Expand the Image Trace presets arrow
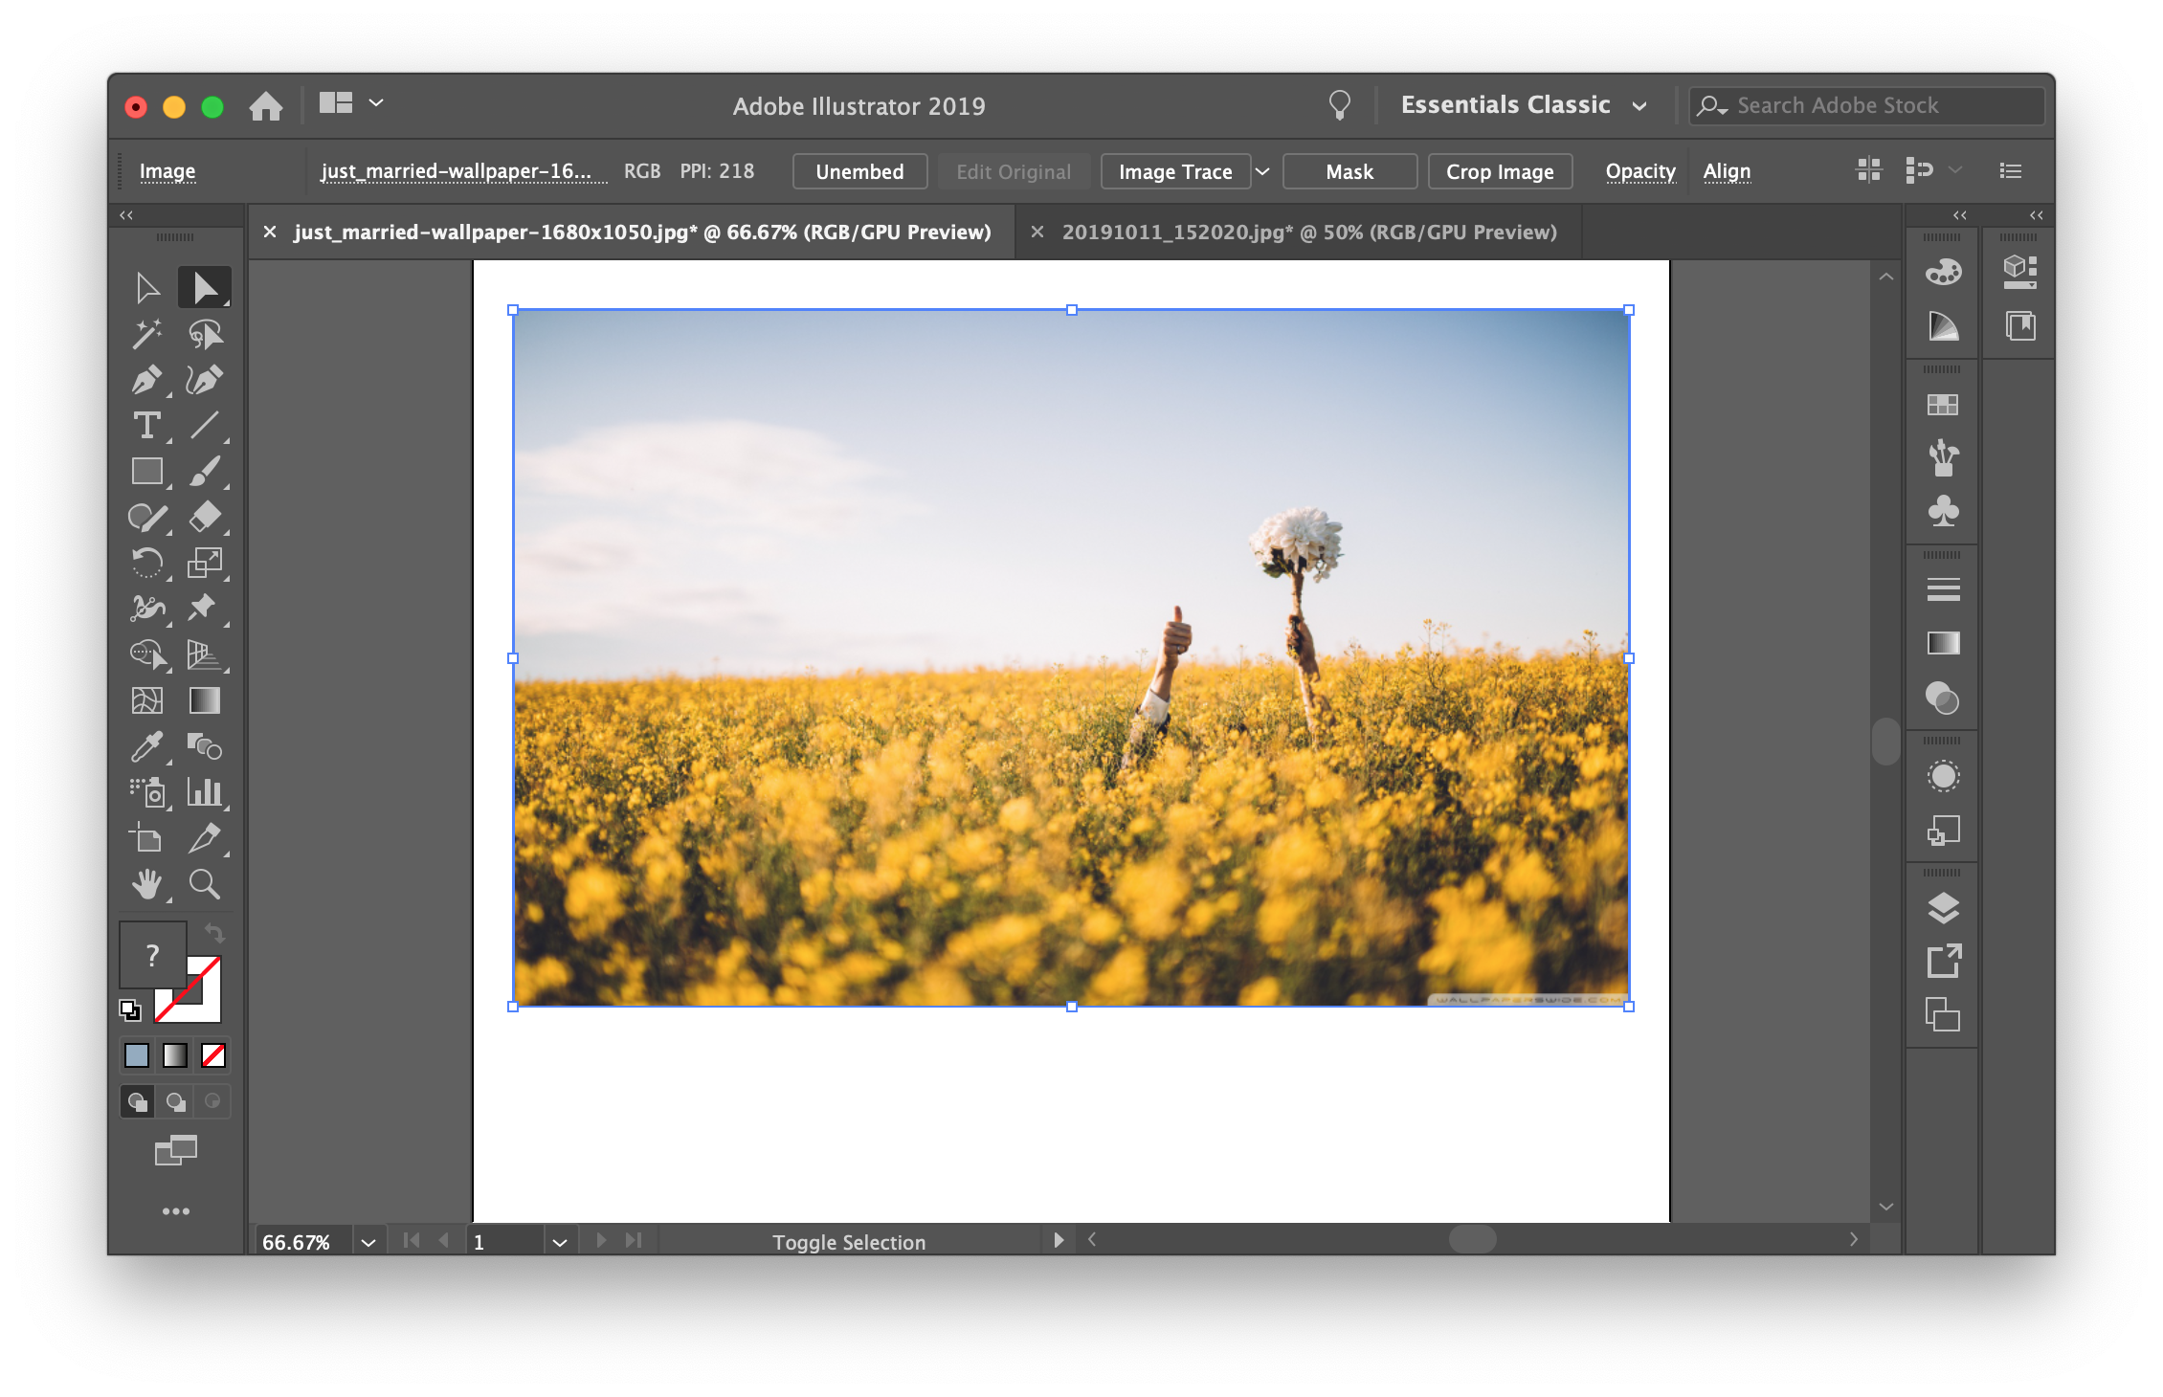2163x1397 pixels. coord(1262,171)
